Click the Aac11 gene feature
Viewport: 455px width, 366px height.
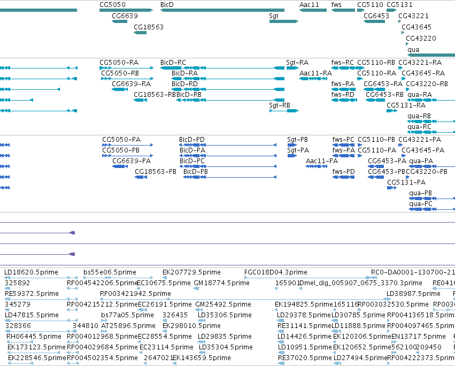point(313,10)
